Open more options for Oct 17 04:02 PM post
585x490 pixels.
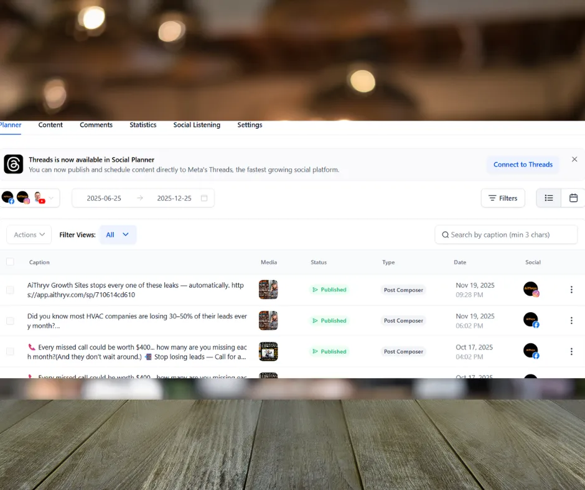pyautogui.click(x=571, y=351)
